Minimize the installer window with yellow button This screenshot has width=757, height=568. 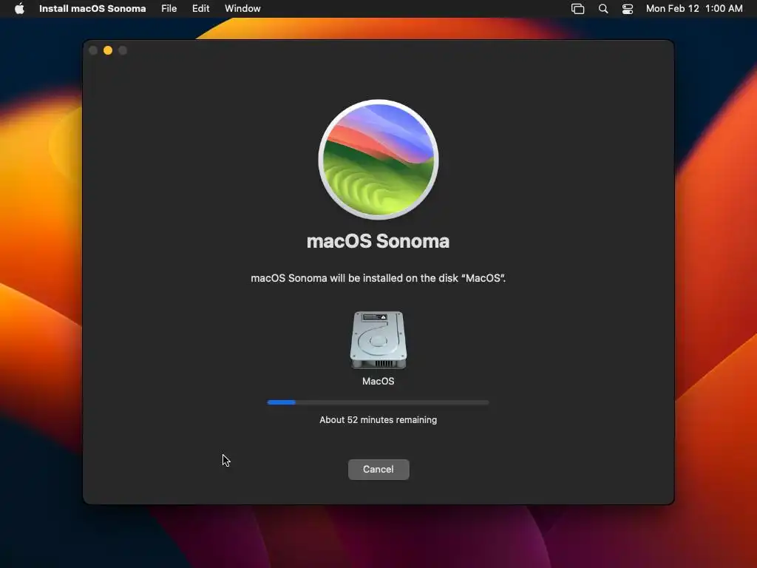coord(108,50)
